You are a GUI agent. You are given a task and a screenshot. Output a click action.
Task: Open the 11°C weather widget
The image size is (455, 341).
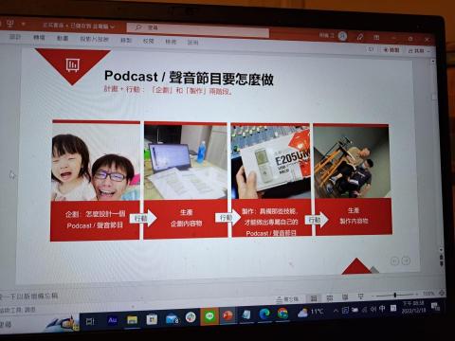click(311, 312)
